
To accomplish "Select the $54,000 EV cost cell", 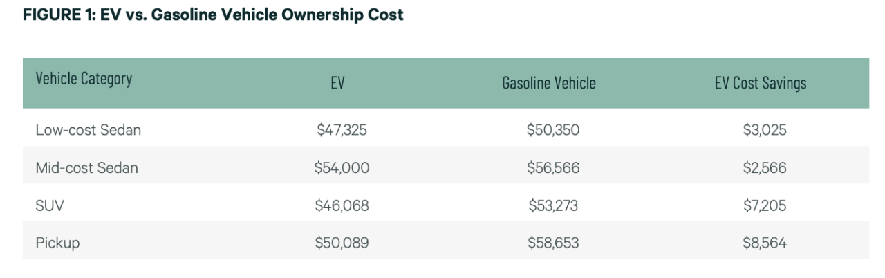I will [342, 167].
